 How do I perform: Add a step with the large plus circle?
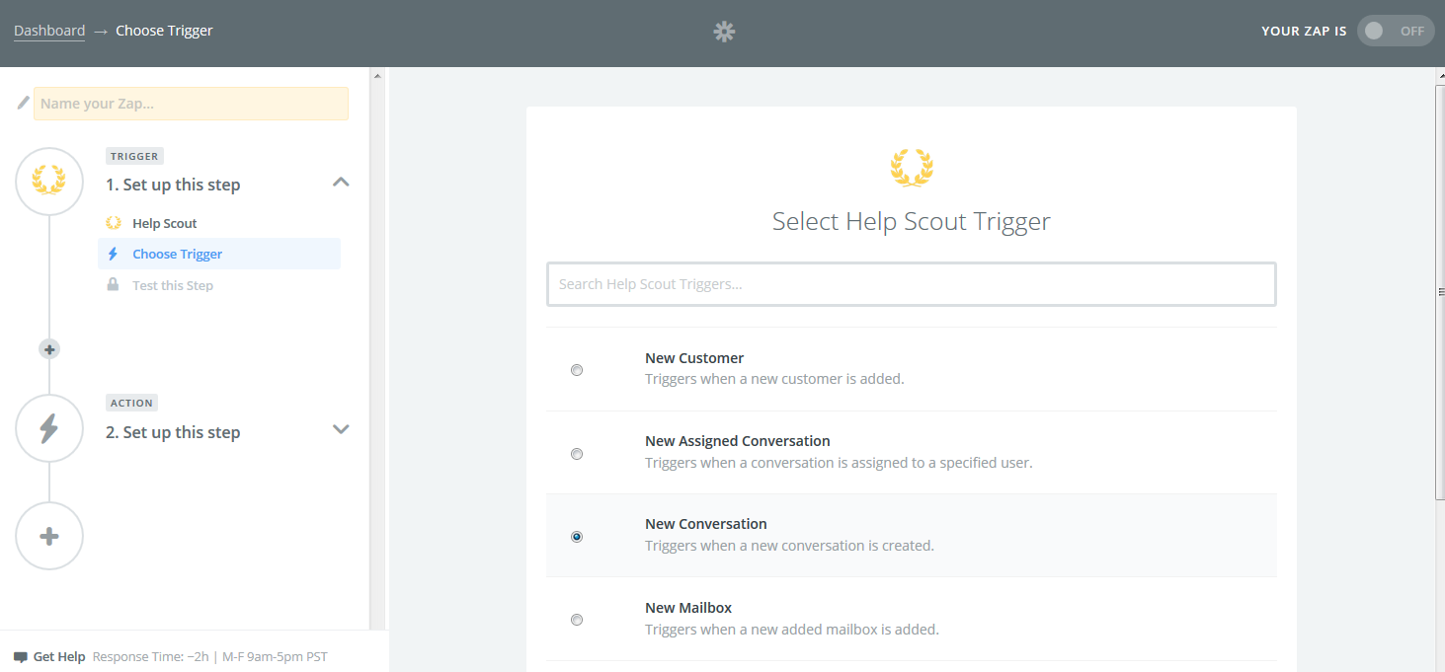pyautogui.click(x=49, y=536)
